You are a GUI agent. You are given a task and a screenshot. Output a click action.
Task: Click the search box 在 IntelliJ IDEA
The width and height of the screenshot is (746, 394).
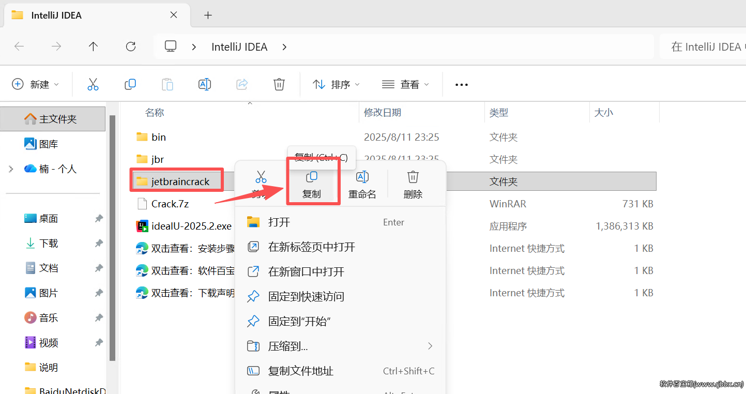703,47
